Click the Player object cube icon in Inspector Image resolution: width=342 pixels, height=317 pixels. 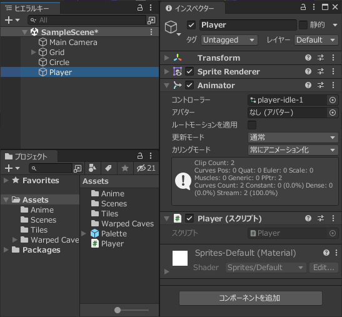pyautogui.click(x=171, y=28)
